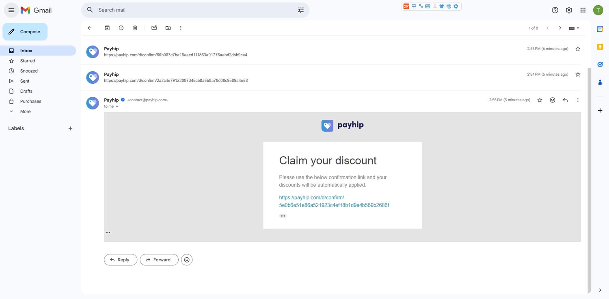Open the Google account avatar
The image size is (609, 299).
tap(598, 10)
